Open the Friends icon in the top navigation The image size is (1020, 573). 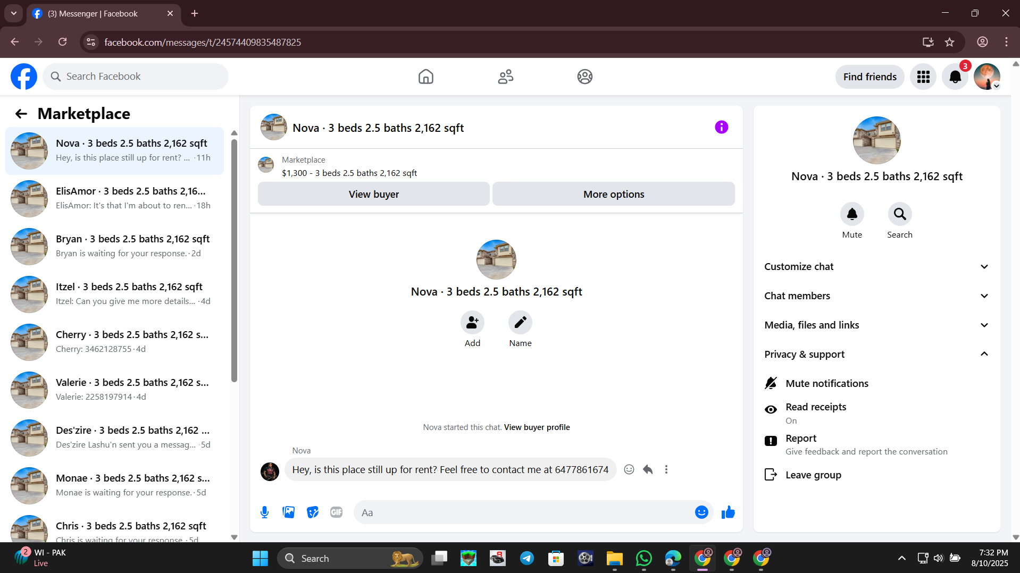[505, 77]
